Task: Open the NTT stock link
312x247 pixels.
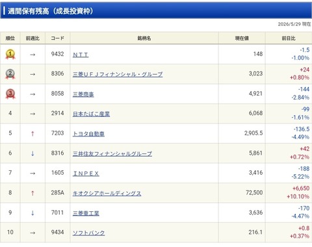Action: [x=81, y=55]
